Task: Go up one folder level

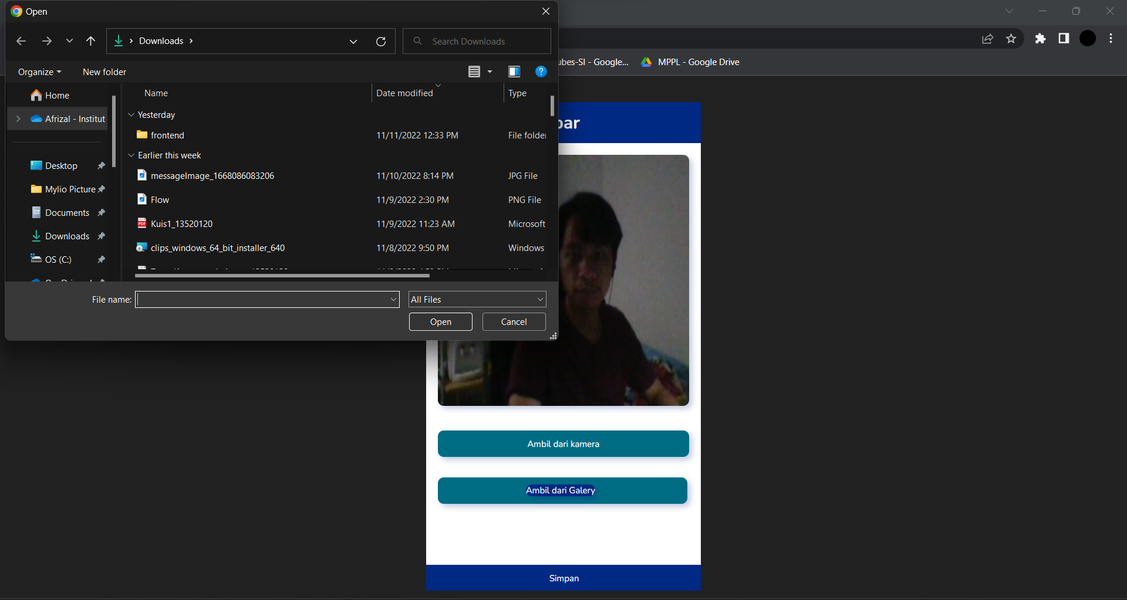Action: pyautogui.click(x=90, y=41)
